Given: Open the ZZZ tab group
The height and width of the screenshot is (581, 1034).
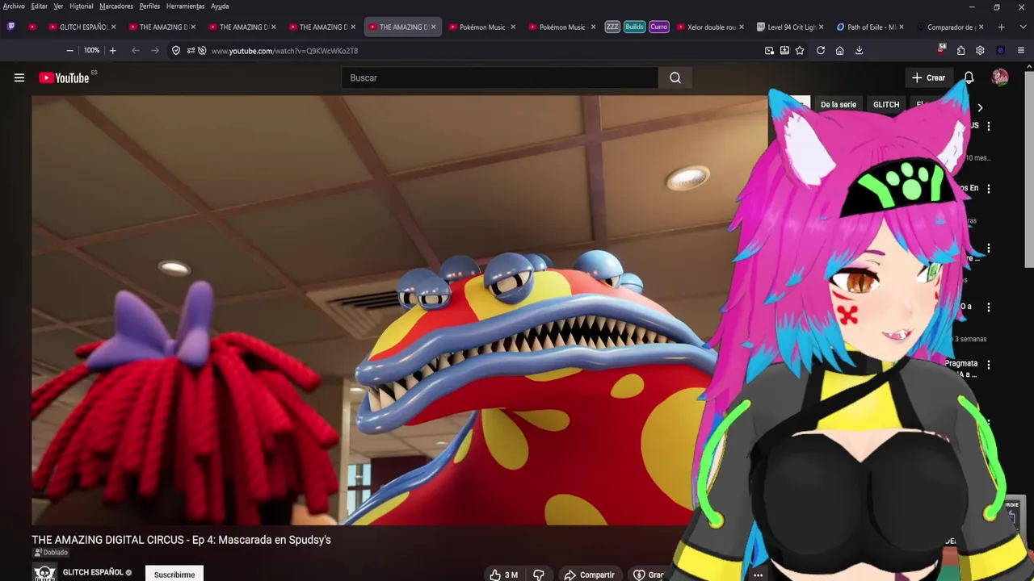Looking at the screenshot, I should click(612, 27).
